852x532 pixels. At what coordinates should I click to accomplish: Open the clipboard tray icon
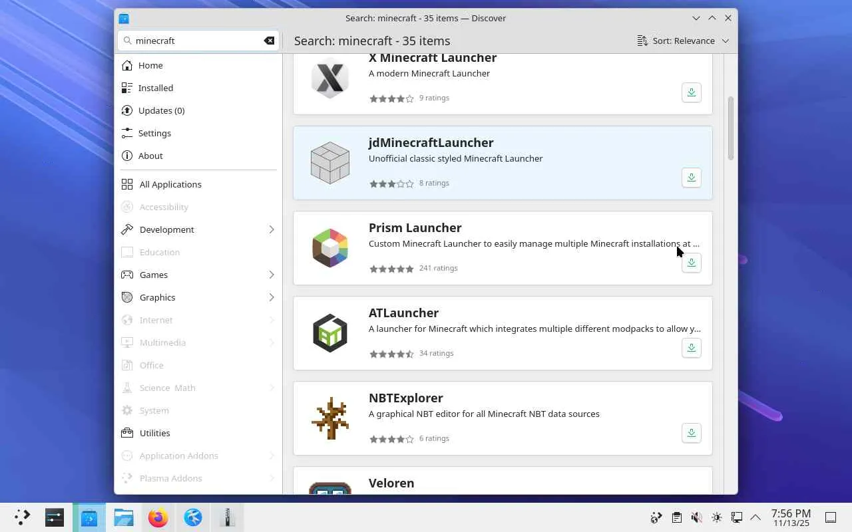tap(676, 517)
